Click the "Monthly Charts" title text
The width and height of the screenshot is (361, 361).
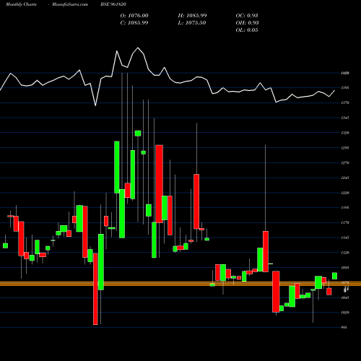(x=21, y=4)
